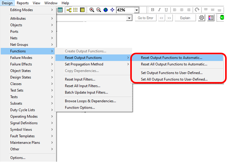
Task: Align text to top vertically
Action: click(206, 10)
